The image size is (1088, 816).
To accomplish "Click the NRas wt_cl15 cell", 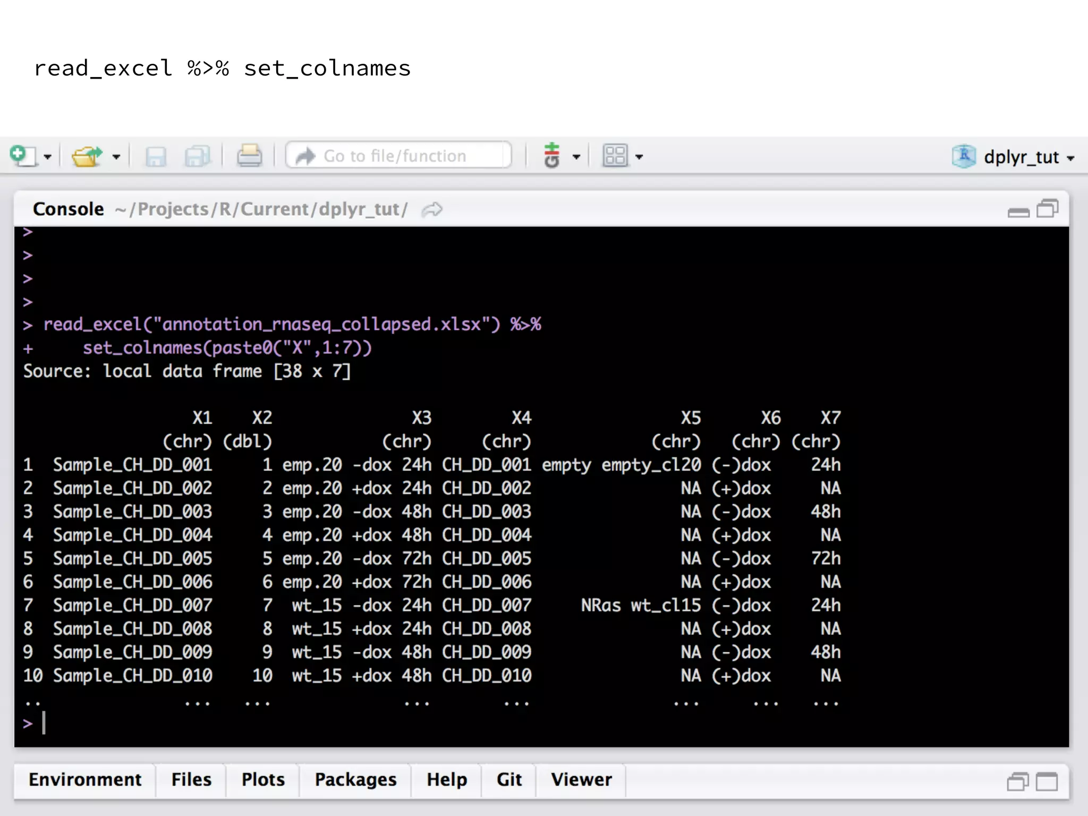I will pos(641,605).
